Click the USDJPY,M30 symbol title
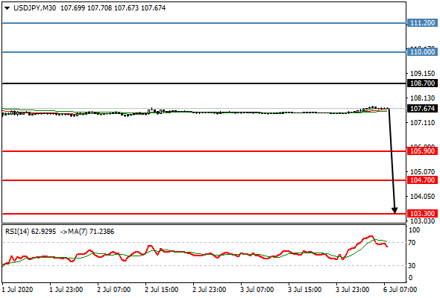 [34, 8]
